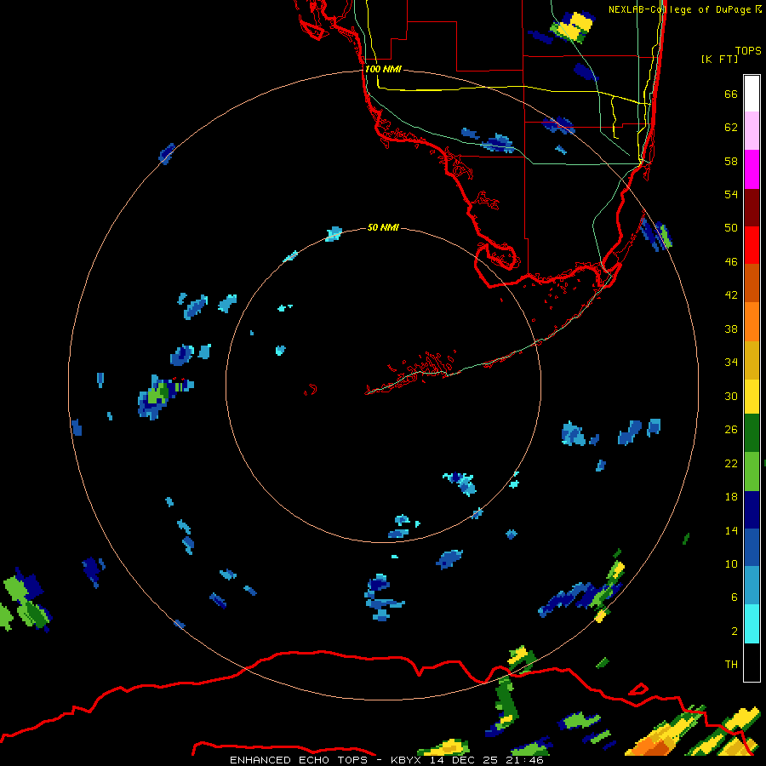Click the '50 NMI' range ring label

pos(383,227)
